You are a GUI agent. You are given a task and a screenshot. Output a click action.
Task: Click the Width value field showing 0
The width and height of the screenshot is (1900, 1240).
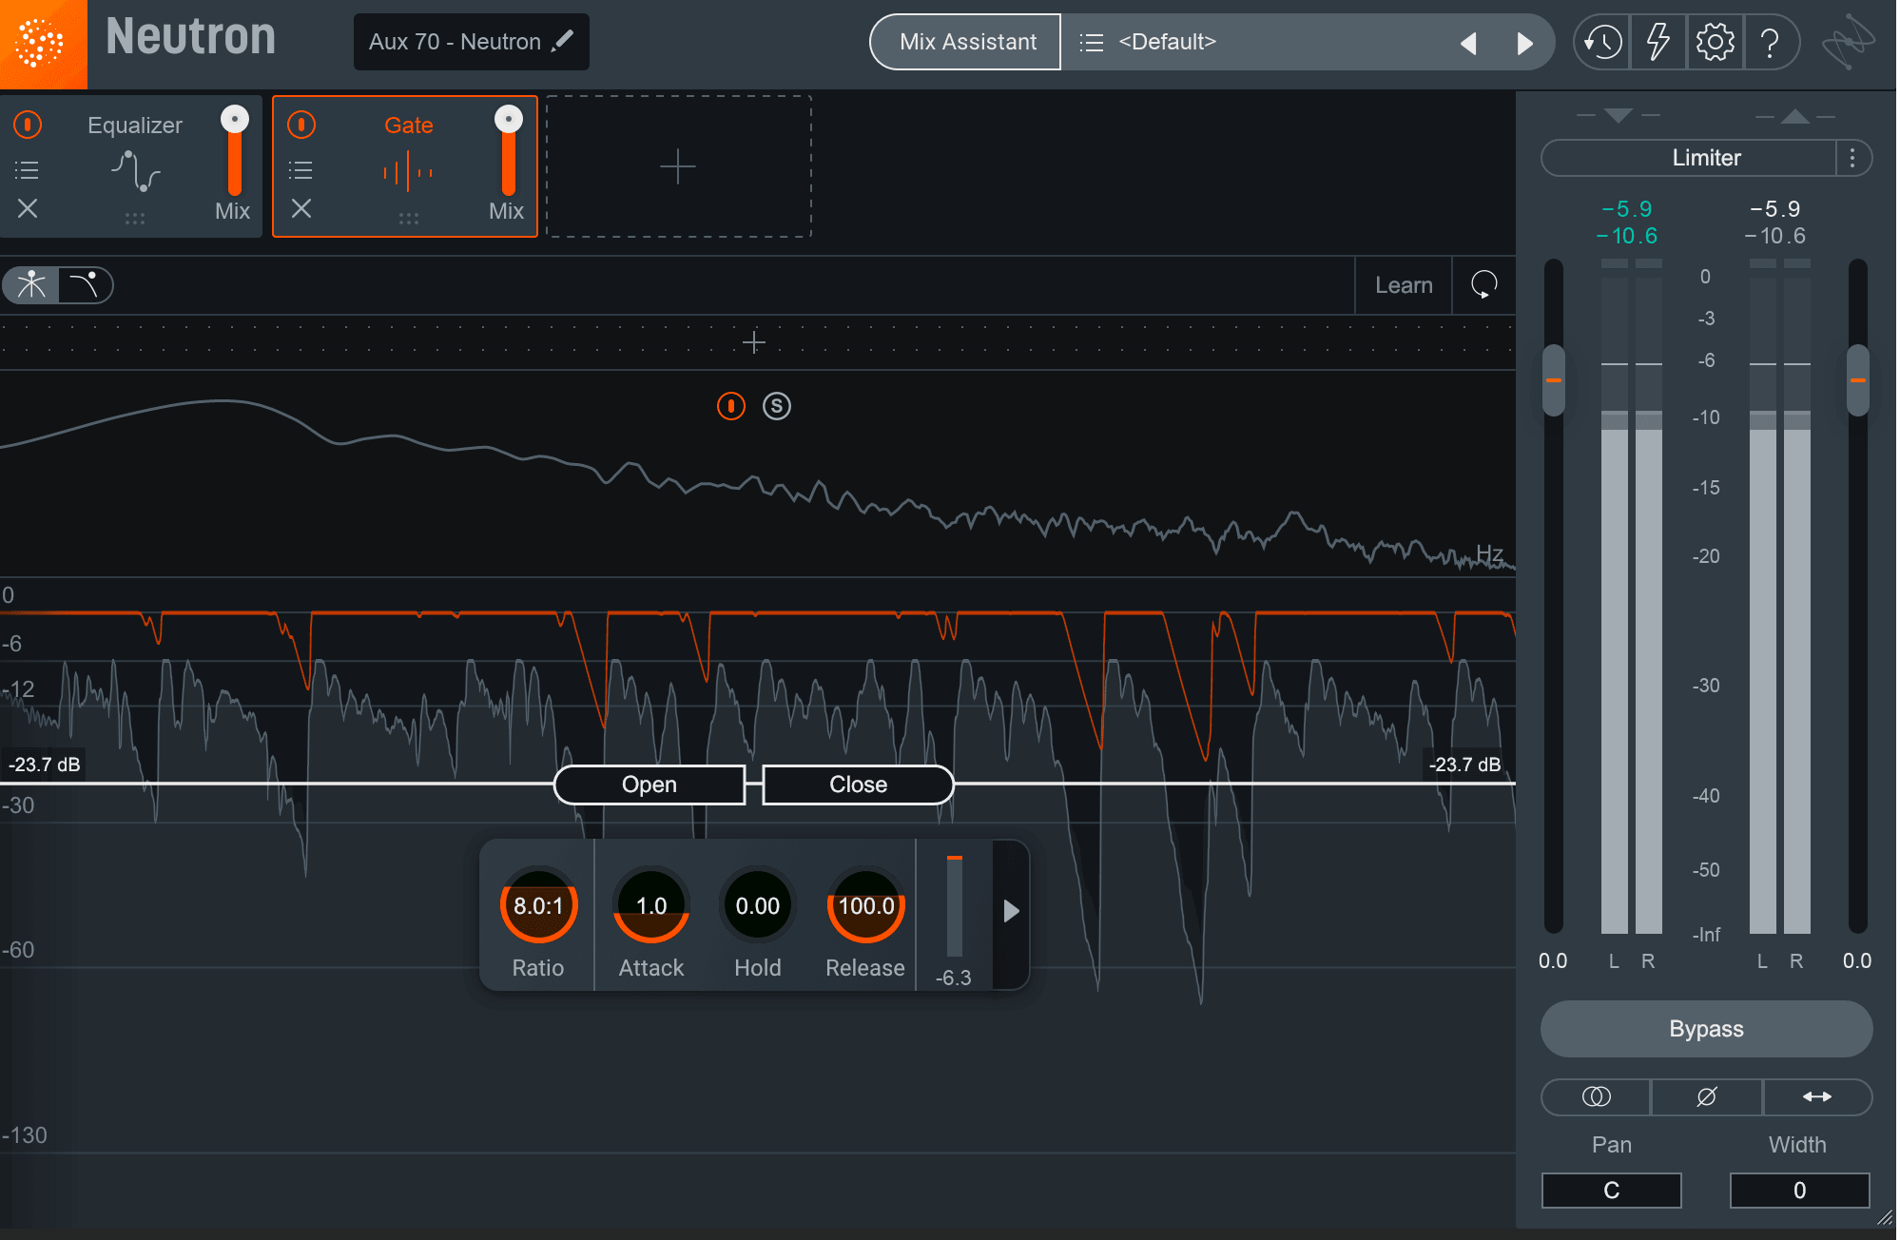(x=1799, y=1191)
